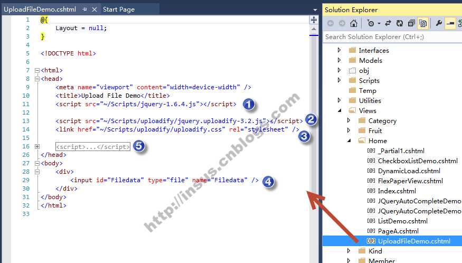Select the Scripts folder icon
Screen dimensions: 462x263
pos(352,80)
